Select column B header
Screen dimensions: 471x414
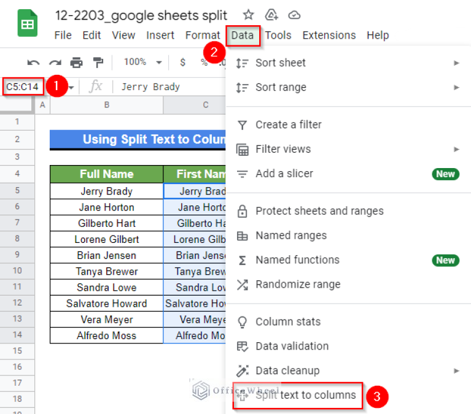point(107,105)
